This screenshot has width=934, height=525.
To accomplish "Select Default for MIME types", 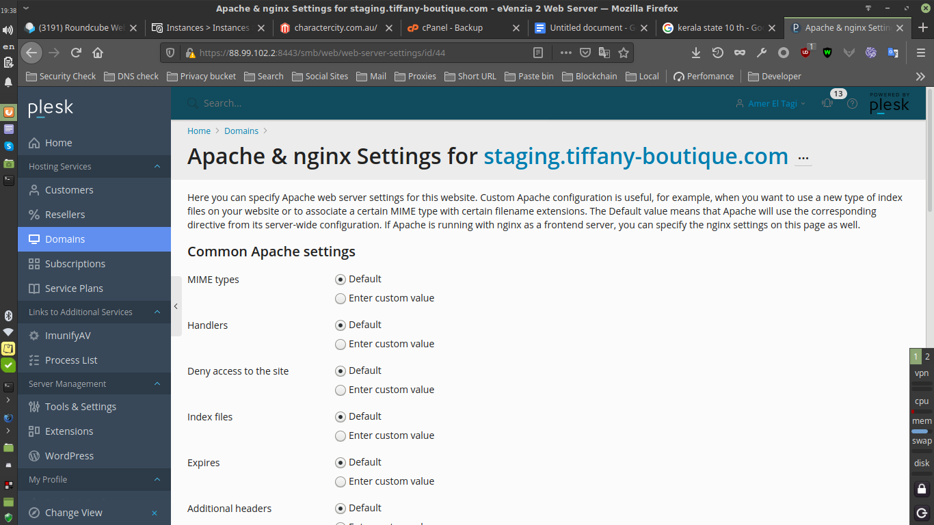I will tap(341, 280).
